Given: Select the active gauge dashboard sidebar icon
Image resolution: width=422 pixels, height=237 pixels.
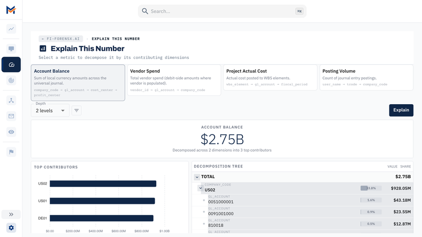Looking at the screenshot, I should [11, 65].
